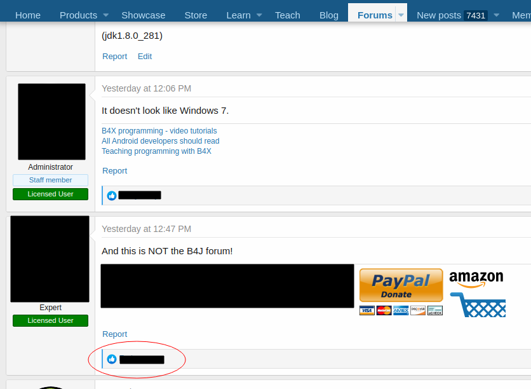Click the 7431 new posts counter

(x=476, y=16)
